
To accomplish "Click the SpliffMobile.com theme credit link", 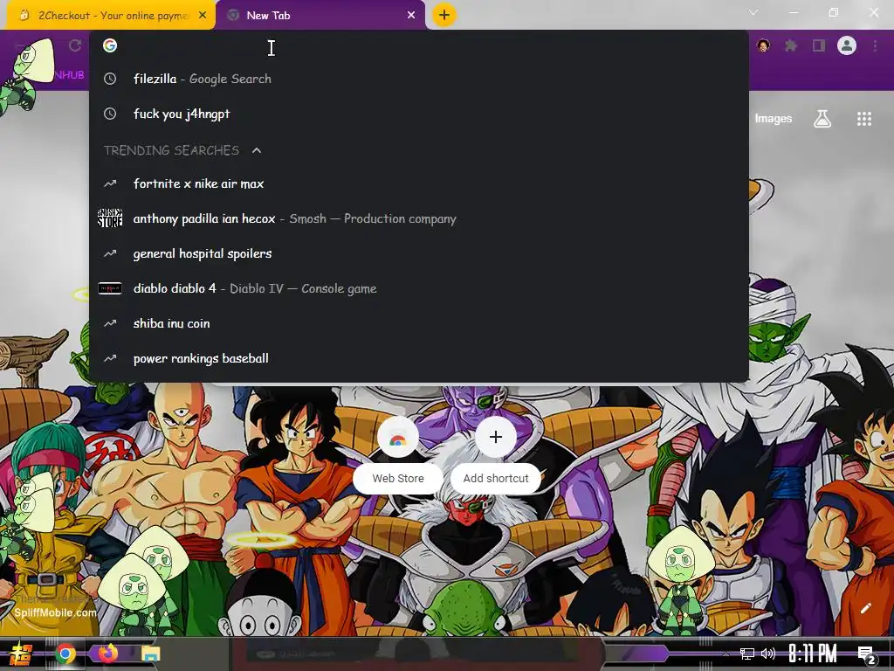I will click(x=55, y=612).
